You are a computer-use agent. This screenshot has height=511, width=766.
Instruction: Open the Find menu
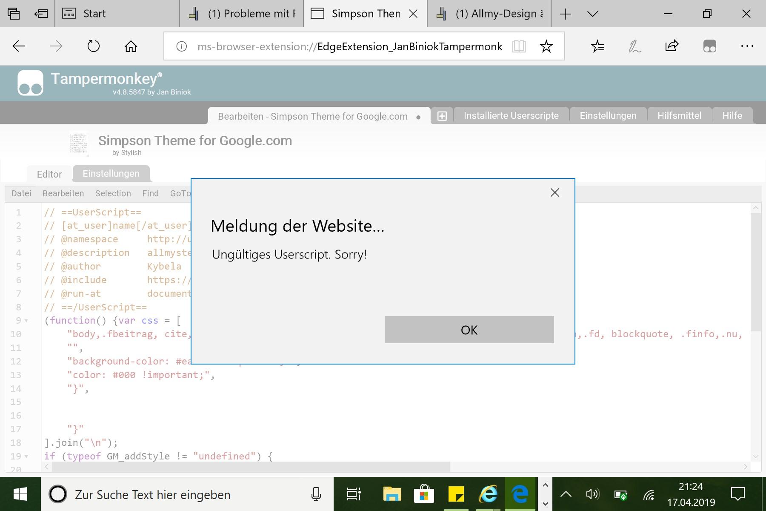tap(150, 193)
